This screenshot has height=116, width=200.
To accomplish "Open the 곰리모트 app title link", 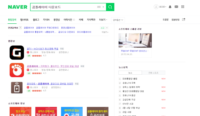I will pyautogui.click(x=50, y=84).
